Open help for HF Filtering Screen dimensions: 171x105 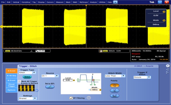pyautogui.click(x=89, y=98)
